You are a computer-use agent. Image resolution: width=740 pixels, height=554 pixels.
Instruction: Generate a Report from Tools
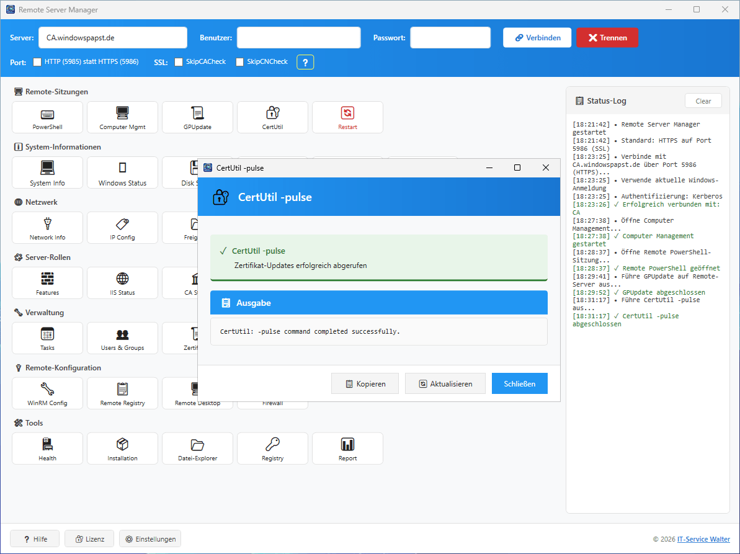coord(347,449)
